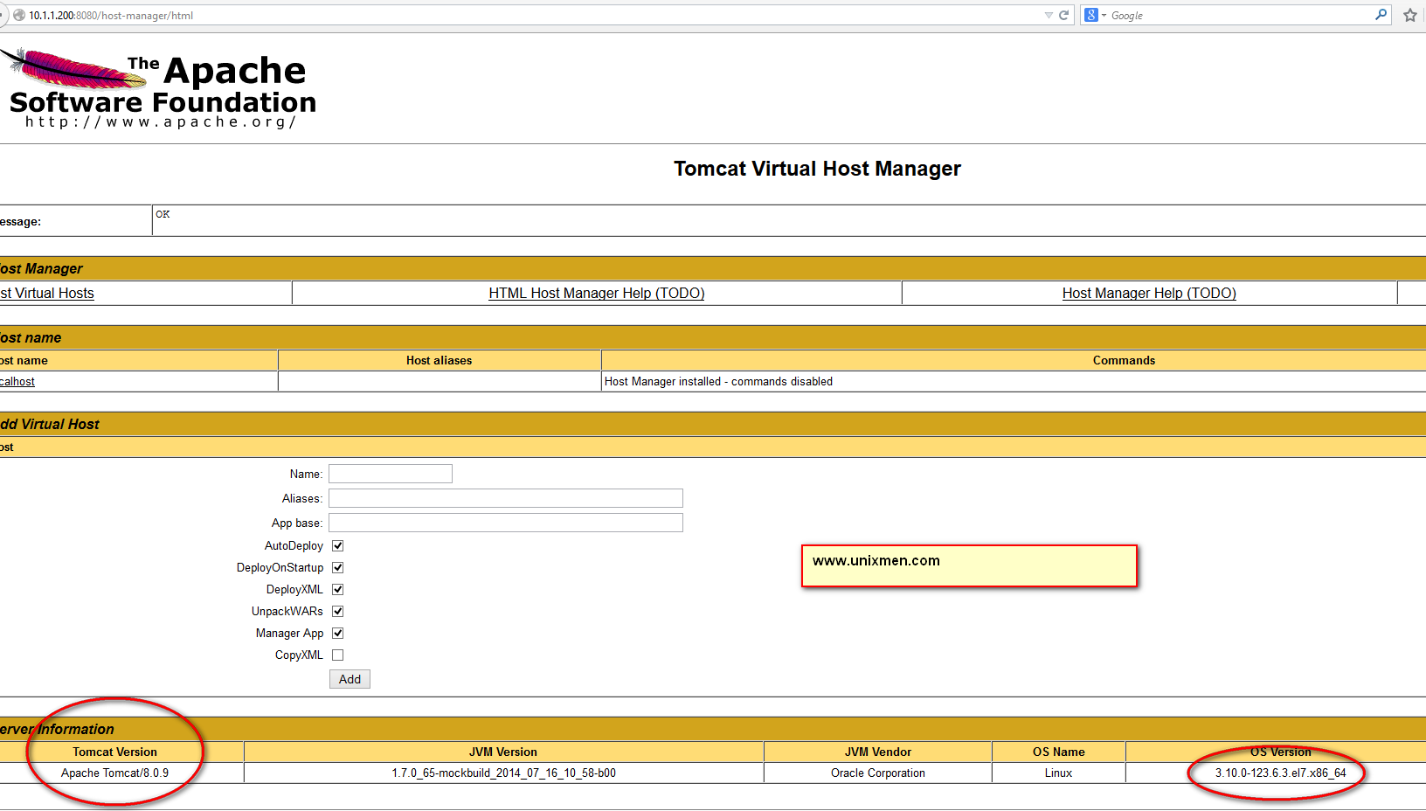Click the JVM Version column header
This screenshot has width=1426, height=811.
pos(503,752)
